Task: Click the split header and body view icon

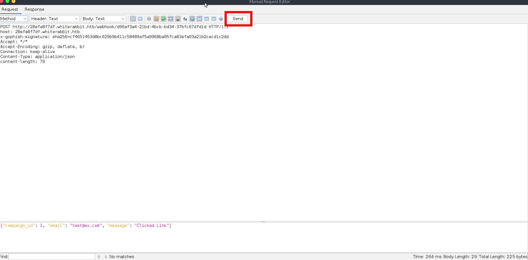Action: [133, 19]
